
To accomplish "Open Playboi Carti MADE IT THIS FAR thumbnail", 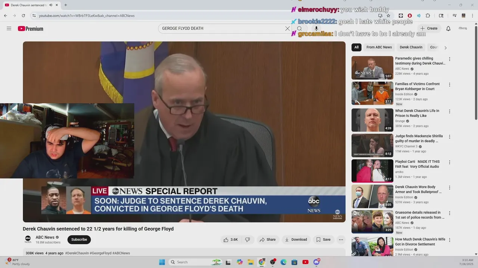I will 372,171.
